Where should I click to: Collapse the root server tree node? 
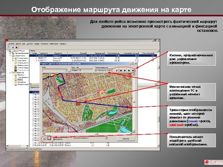tap(7, 51)
